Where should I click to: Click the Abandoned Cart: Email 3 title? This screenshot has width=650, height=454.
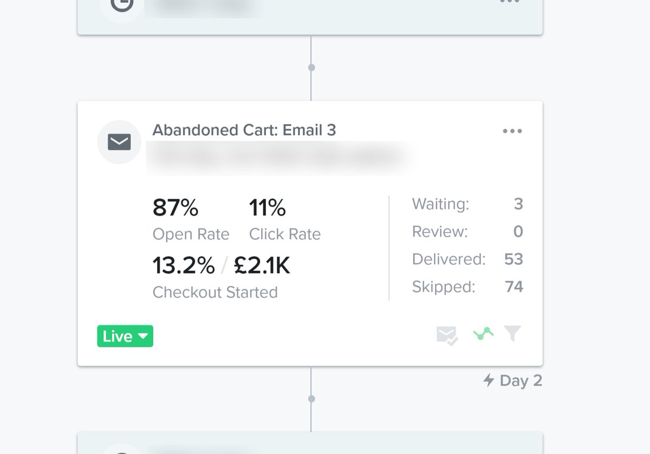click(244, 130)
